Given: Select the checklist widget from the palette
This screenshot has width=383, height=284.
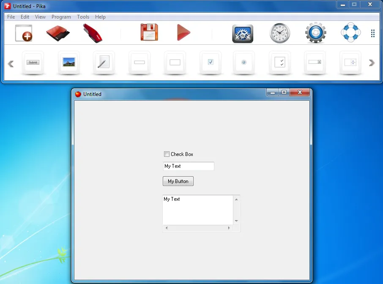Looking at the screenshot, I should point(279,62).
